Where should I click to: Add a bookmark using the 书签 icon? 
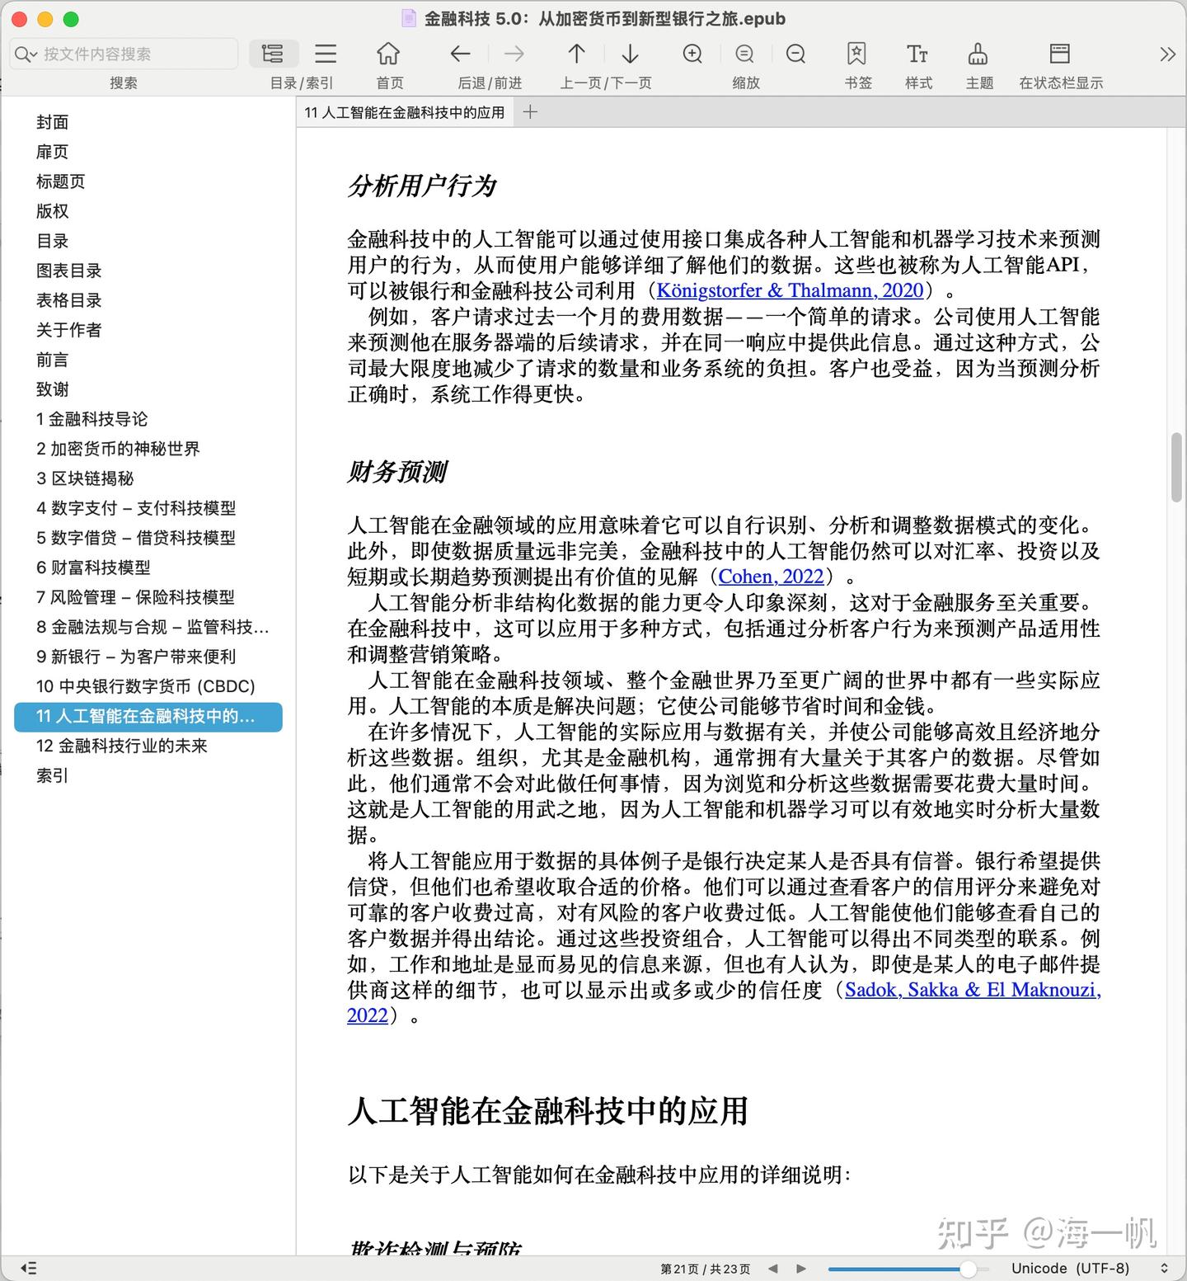tap(857, 53)
